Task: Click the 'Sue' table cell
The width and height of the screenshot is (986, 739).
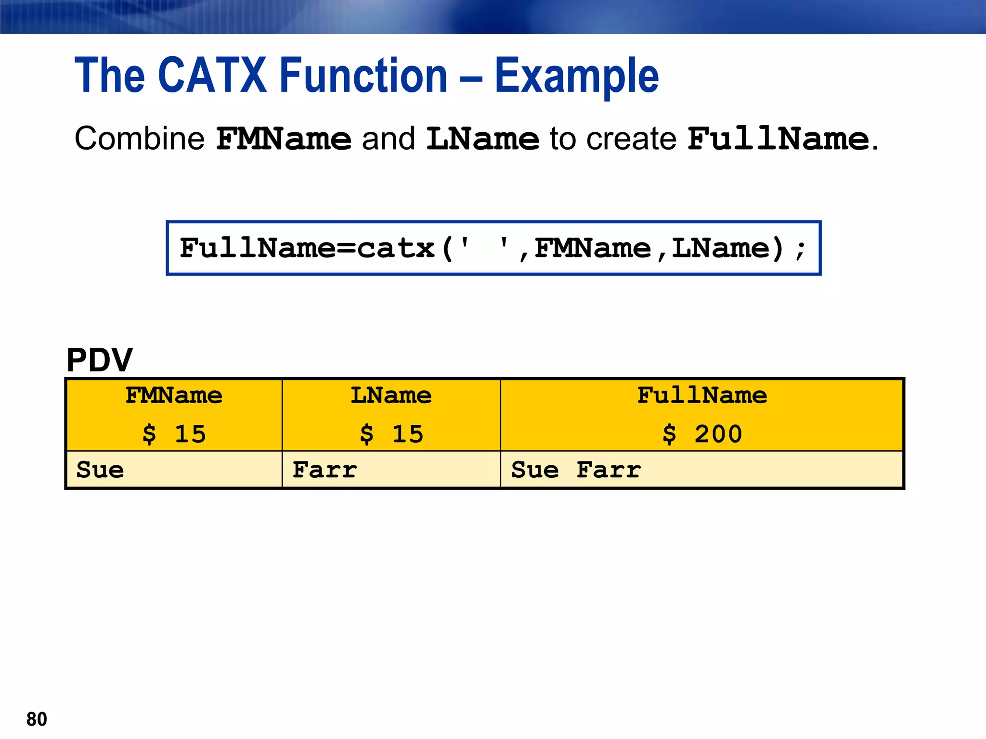Action: [x=174, y=470]
